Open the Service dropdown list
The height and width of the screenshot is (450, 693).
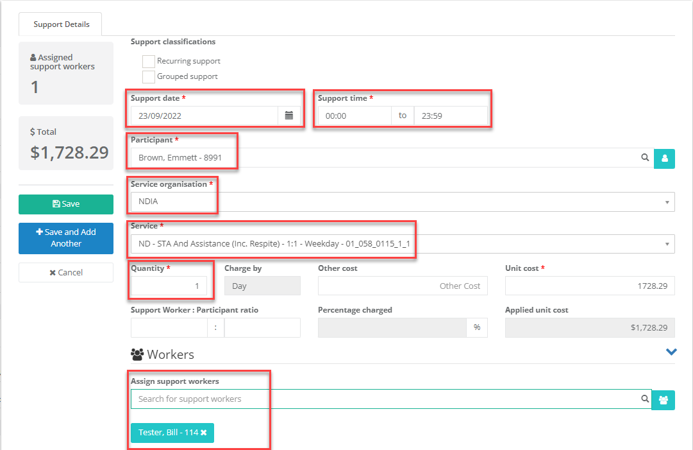[x=403, y=244]
